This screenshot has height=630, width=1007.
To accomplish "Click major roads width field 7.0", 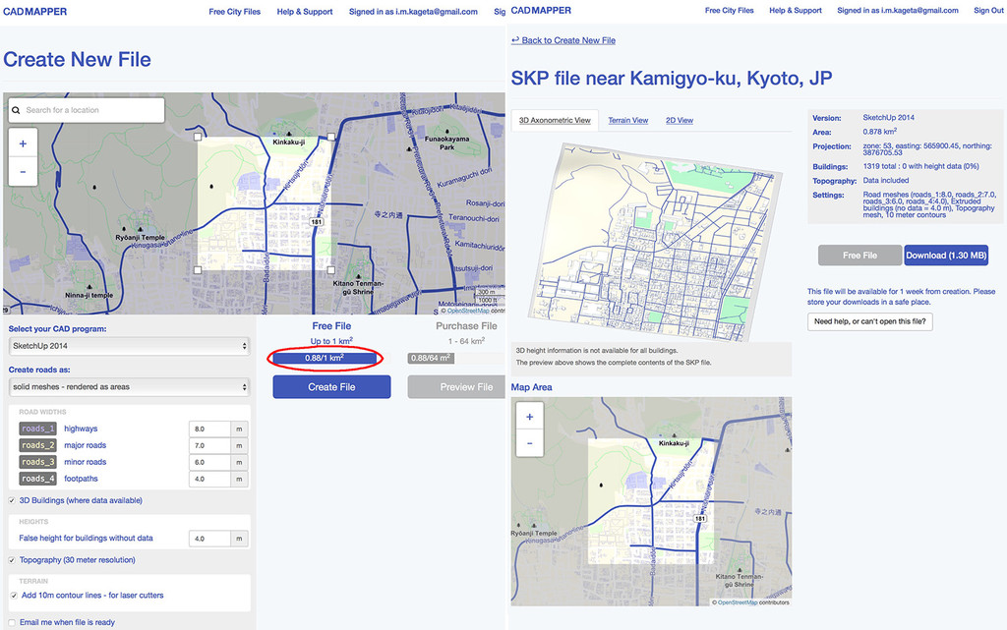I will [210, 445].
